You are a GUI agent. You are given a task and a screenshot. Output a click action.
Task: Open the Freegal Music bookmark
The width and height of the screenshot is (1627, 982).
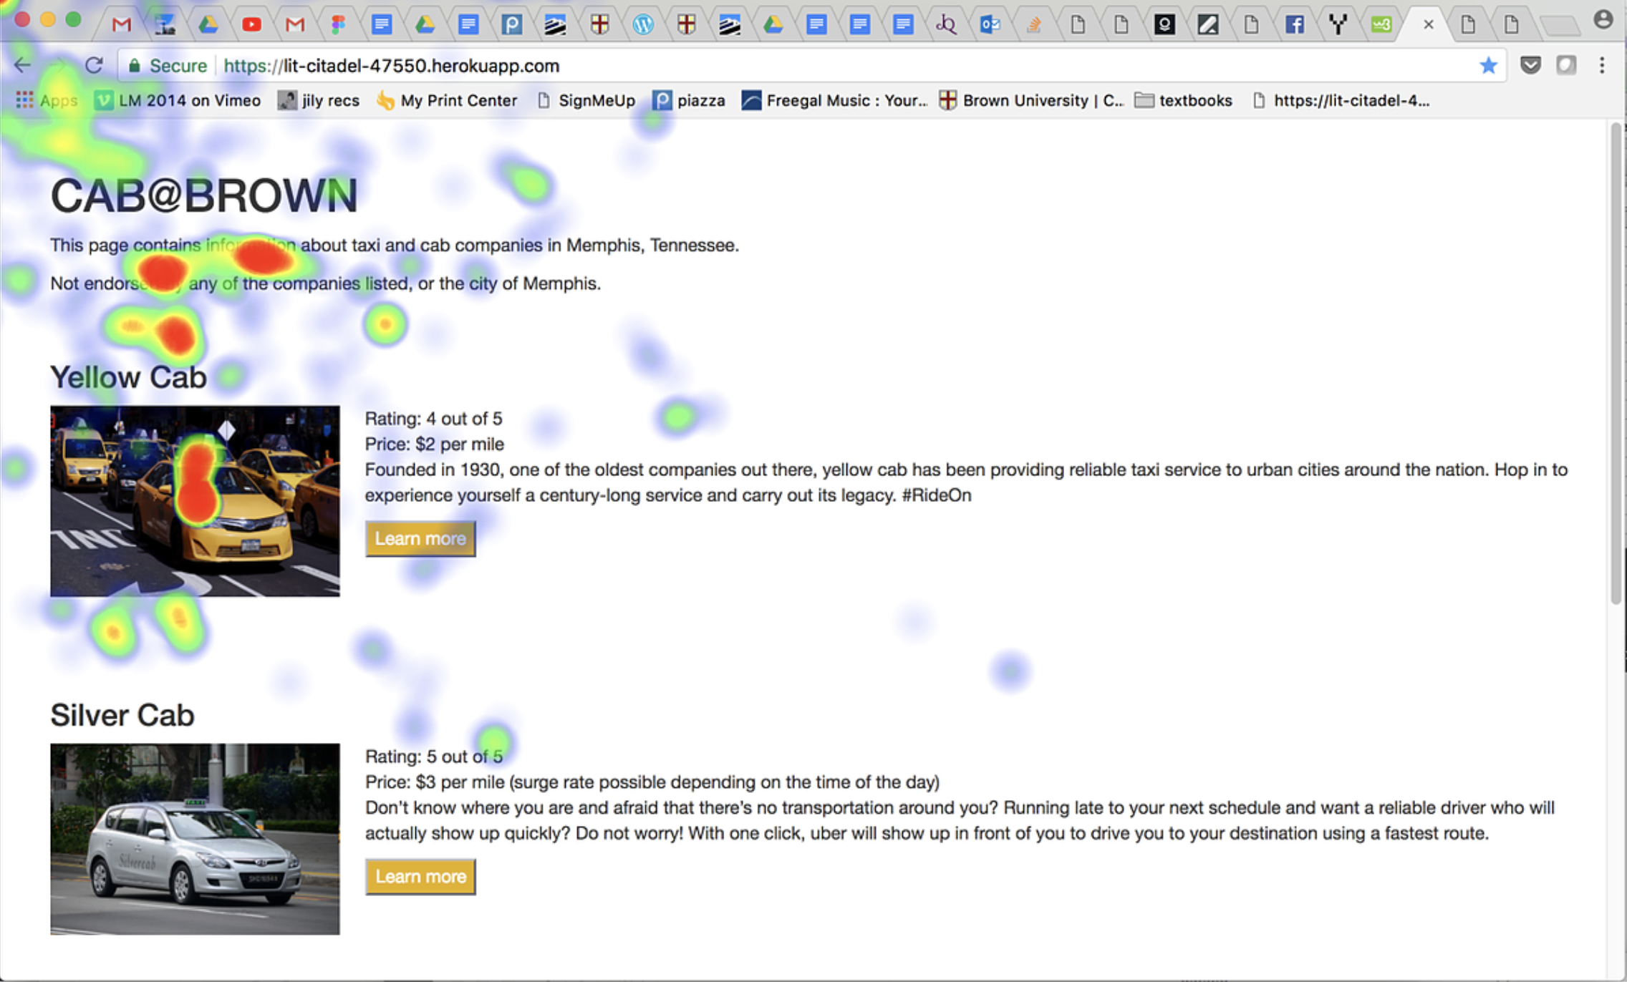click(x=834, y=100)
